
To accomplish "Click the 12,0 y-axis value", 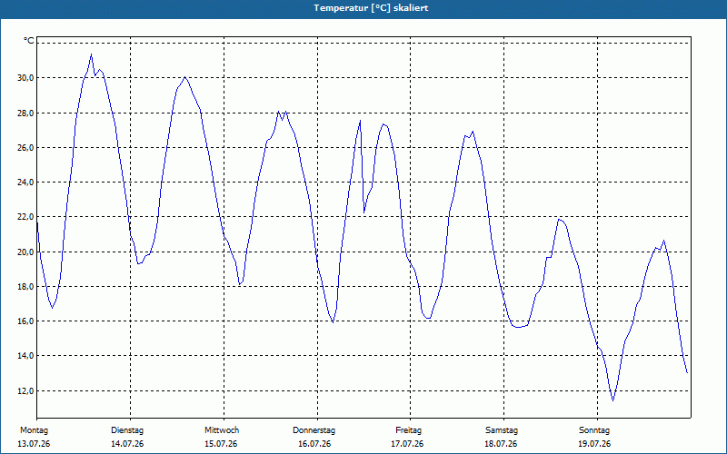I will 25,391.
